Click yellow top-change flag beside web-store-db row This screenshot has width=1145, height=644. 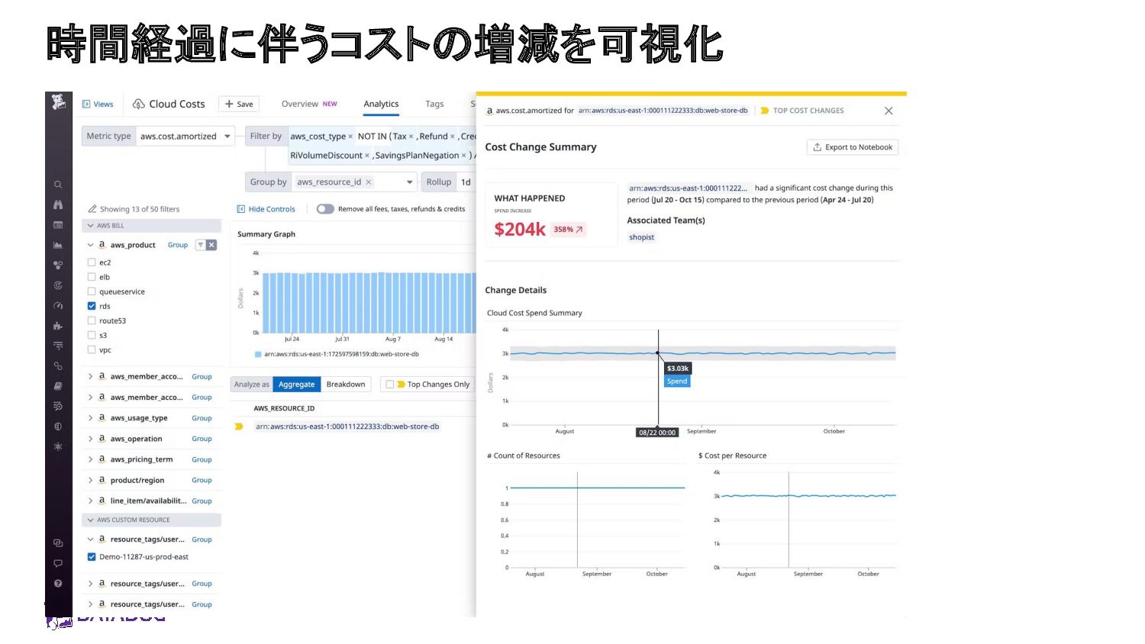(239, 427)
